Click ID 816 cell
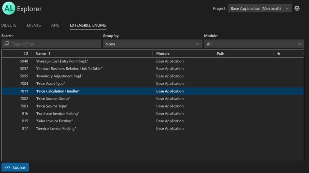Image resolution: width=309 pixels, height=173 pixels. [25, 113]
